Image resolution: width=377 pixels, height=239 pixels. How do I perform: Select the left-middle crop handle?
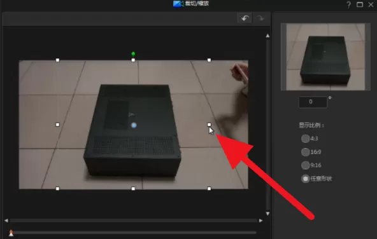(57, 125)
